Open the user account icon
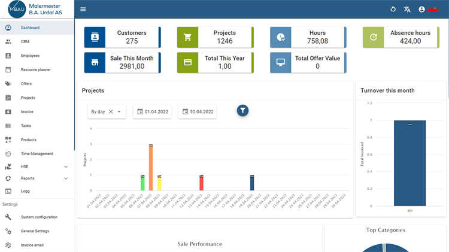This screenshot has width=449, height=252. 421,9
